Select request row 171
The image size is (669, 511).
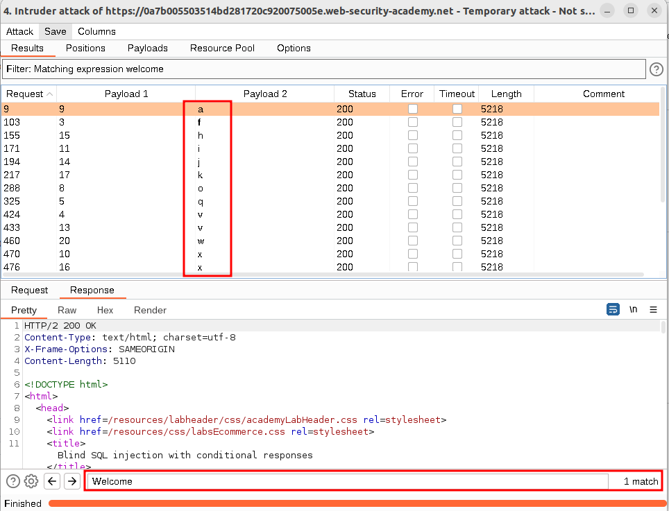tap(330, 149)
